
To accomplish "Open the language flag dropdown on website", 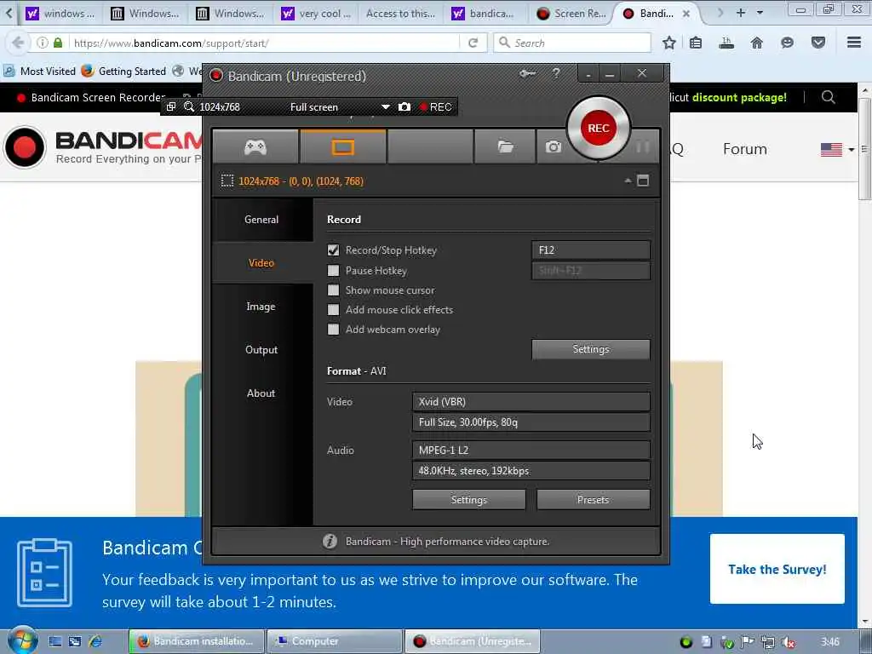I will [x=837, y=150].
